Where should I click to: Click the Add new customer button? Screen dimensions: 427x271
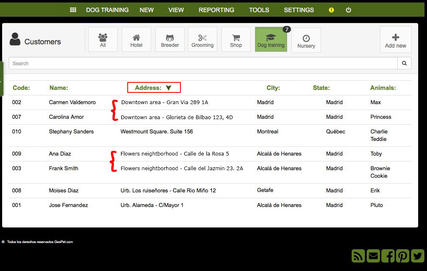396,40
